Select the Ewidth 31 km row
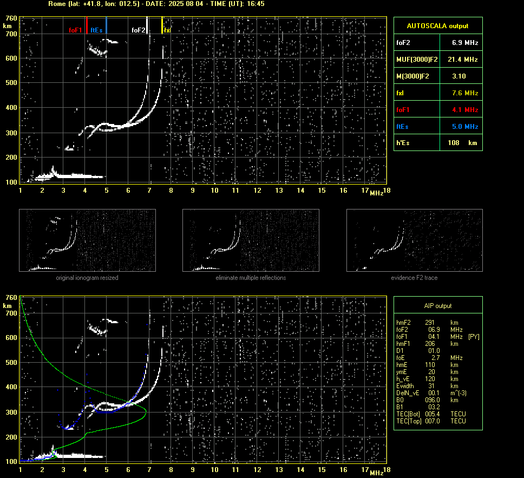The width and height of the screenshot is (524, 478). (x=428, y=386)
